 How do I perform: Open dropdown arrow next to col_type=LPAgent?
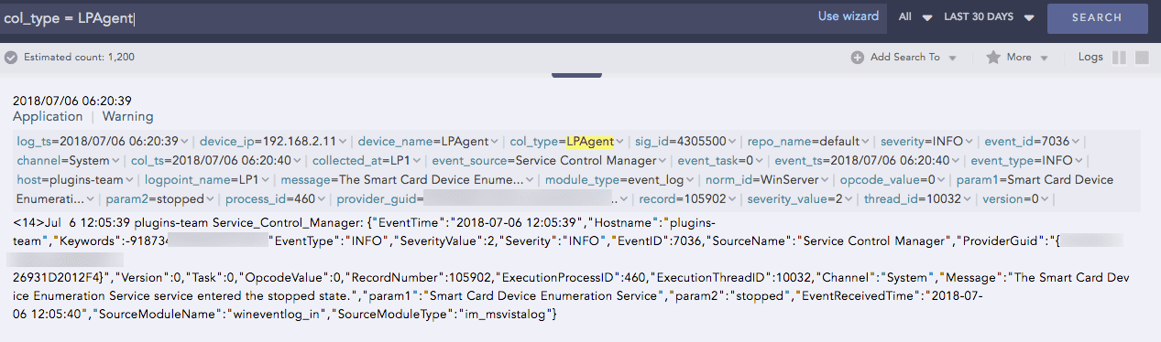[x=620, y=142]
